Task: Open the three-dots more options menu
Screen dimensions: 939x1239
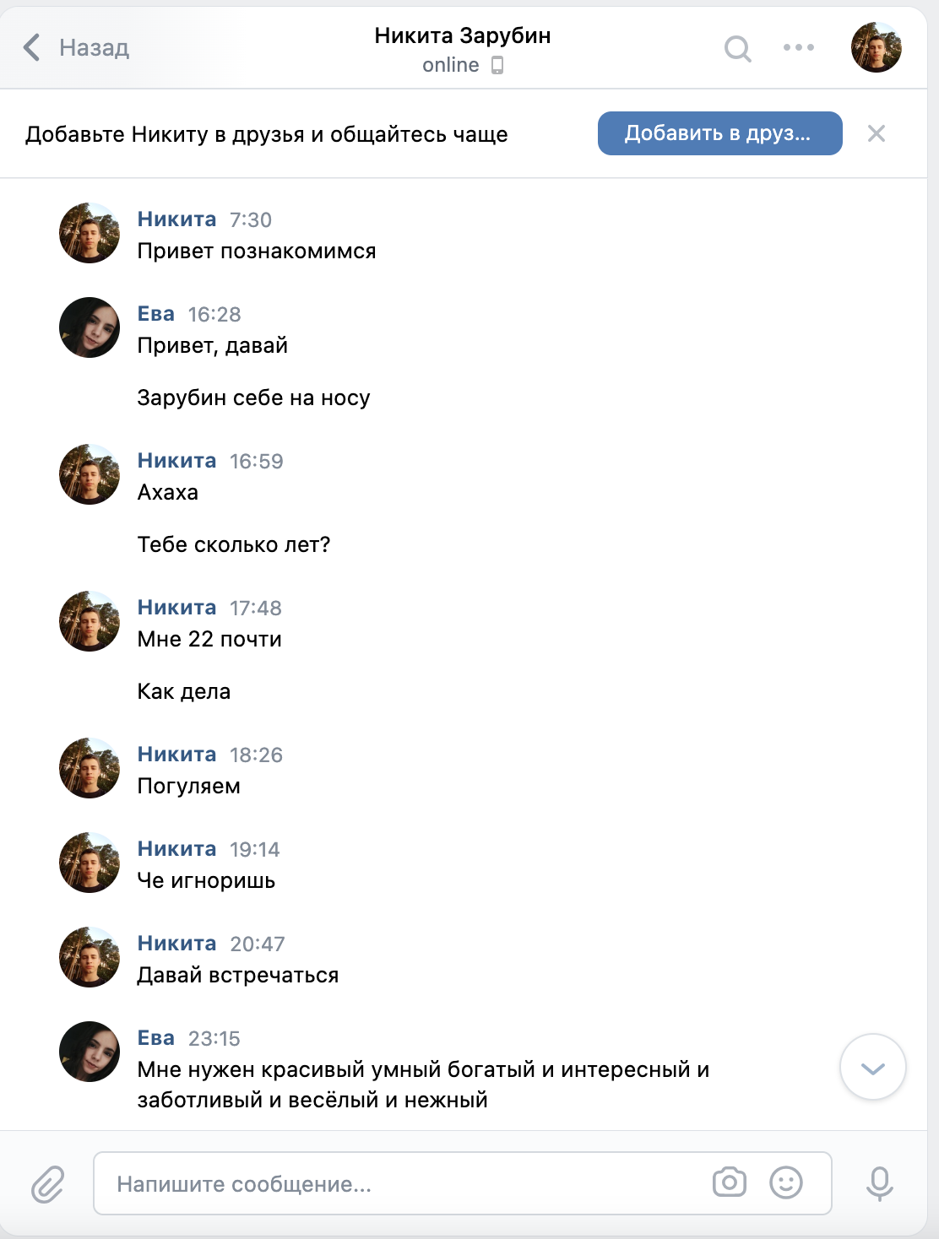Action: tap(798, 47)
